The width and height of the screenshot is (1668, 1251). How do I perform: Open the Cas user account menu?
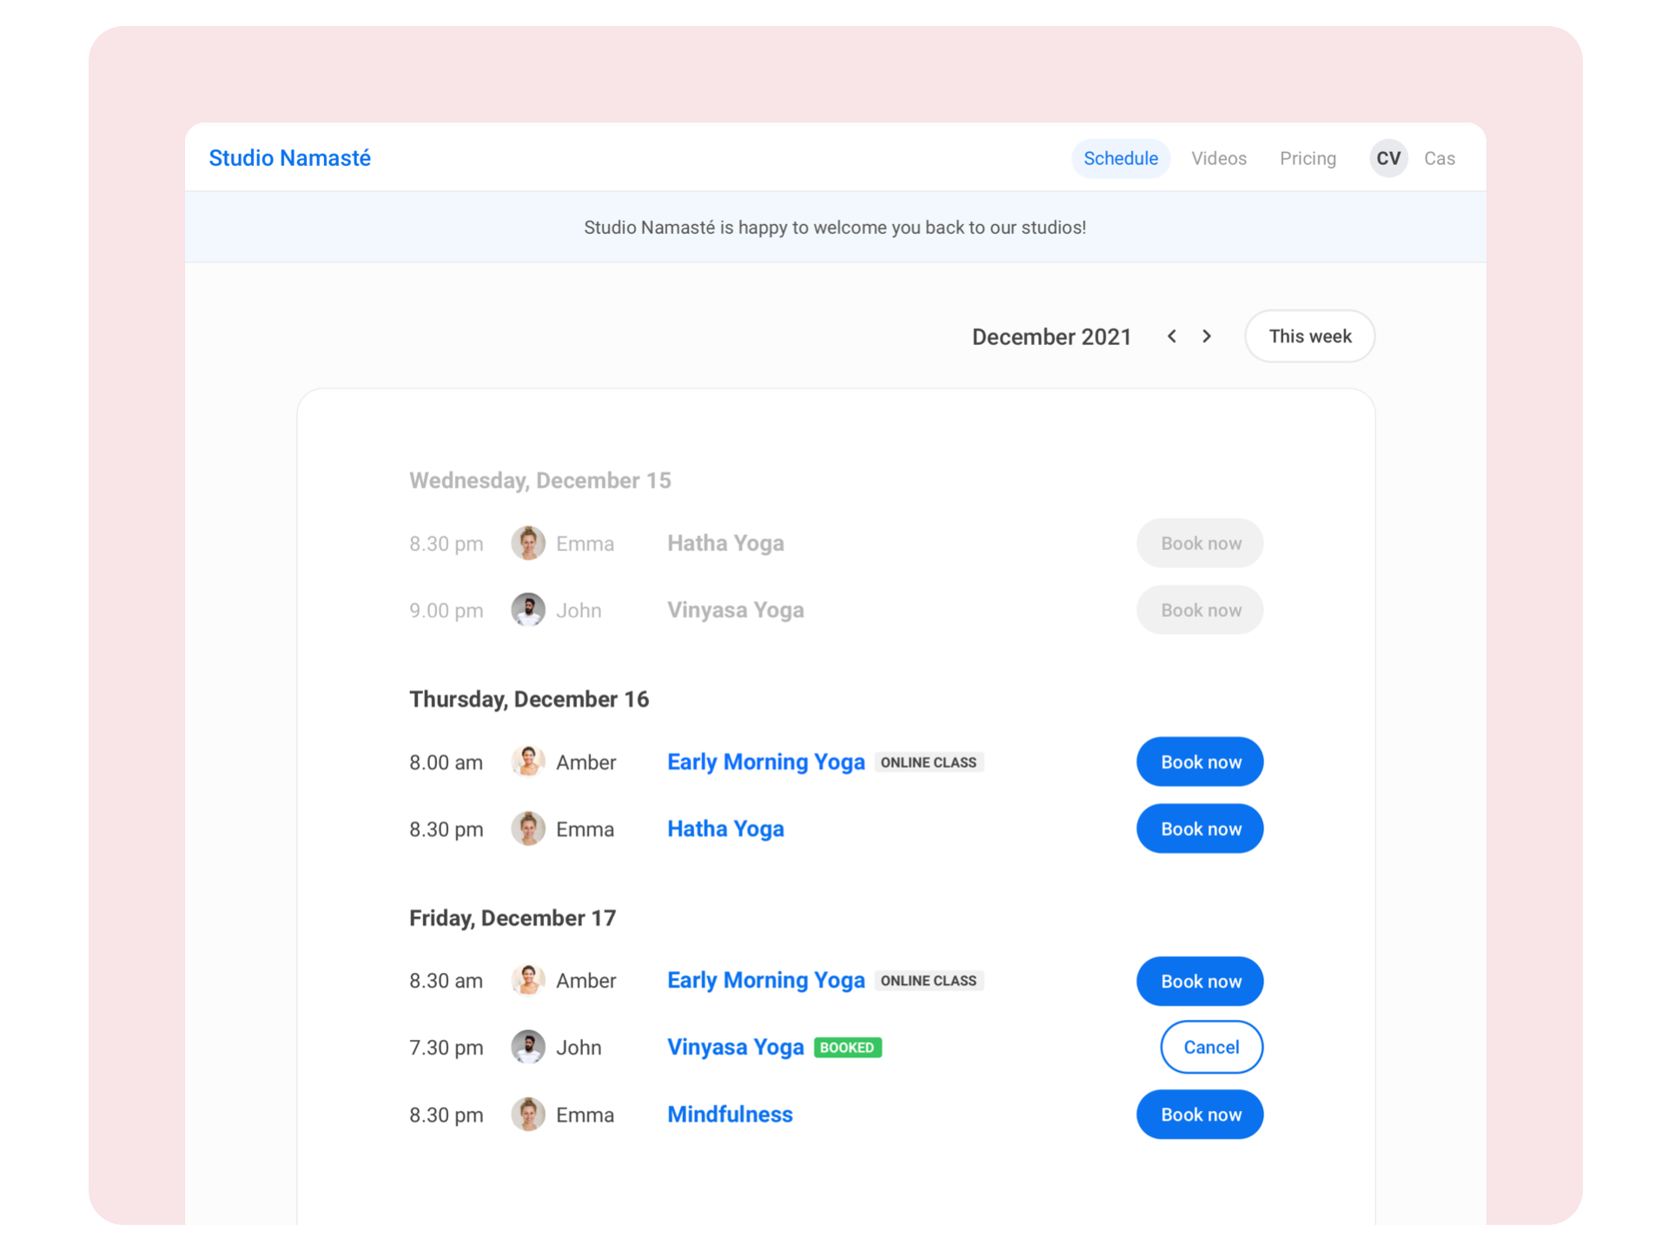pyautogui.click(x=1439, y=158)
